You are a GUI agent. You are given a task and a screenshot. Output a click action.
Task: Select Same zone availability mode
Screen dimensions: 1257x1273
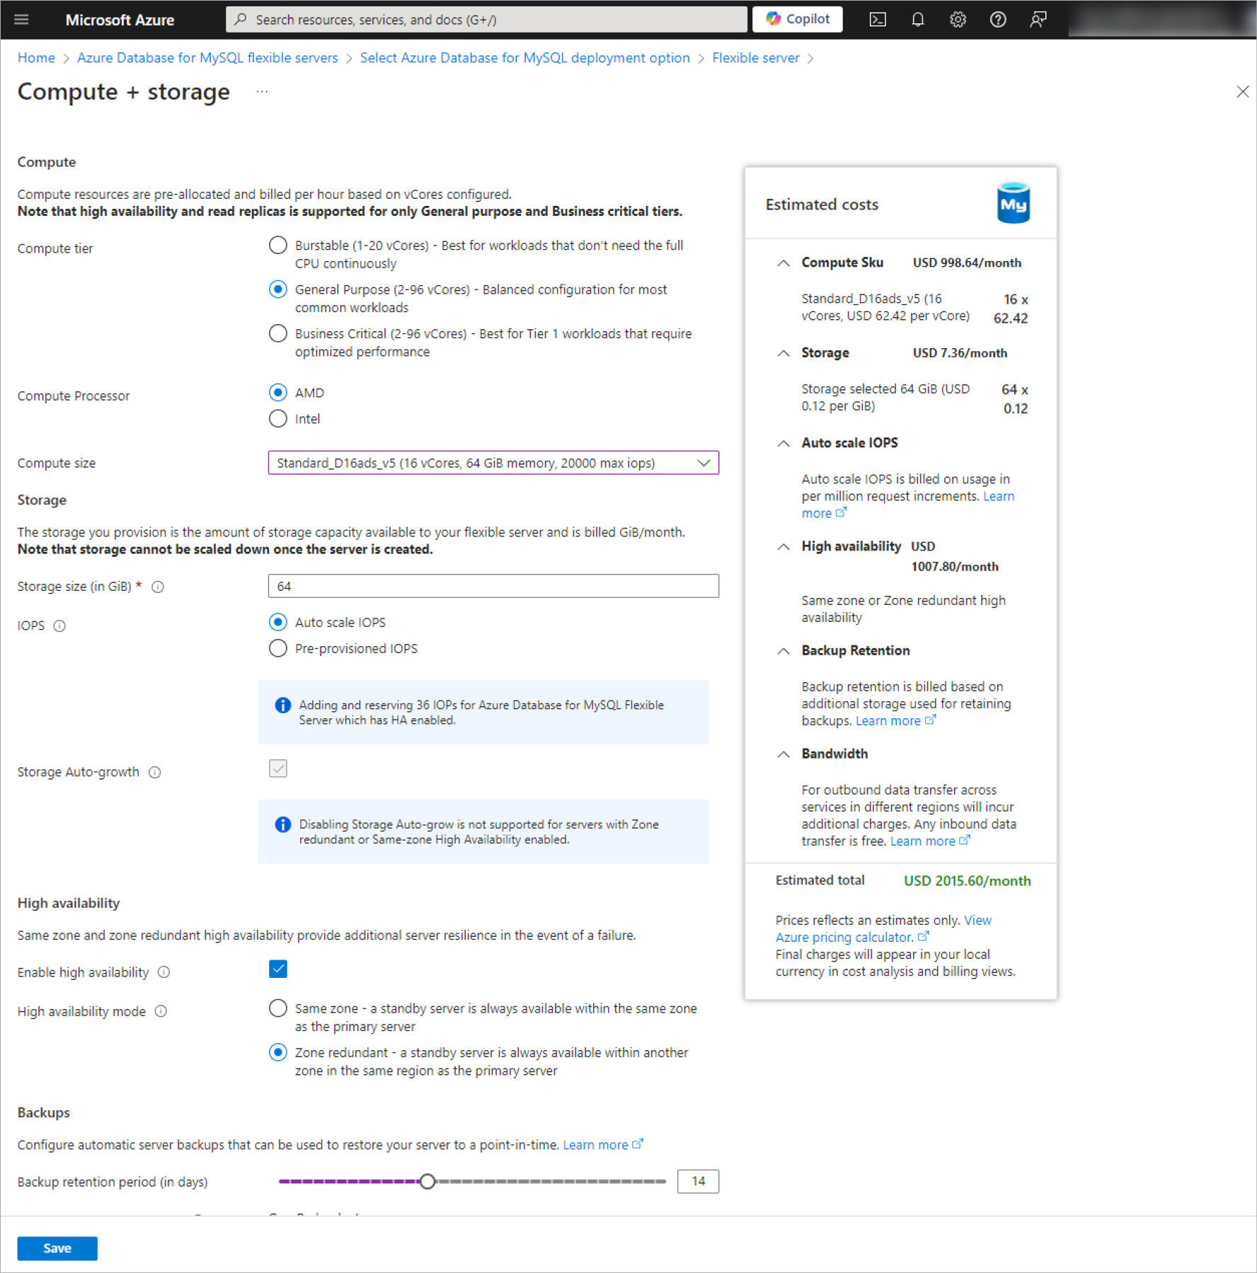(x=278, y=1008)
